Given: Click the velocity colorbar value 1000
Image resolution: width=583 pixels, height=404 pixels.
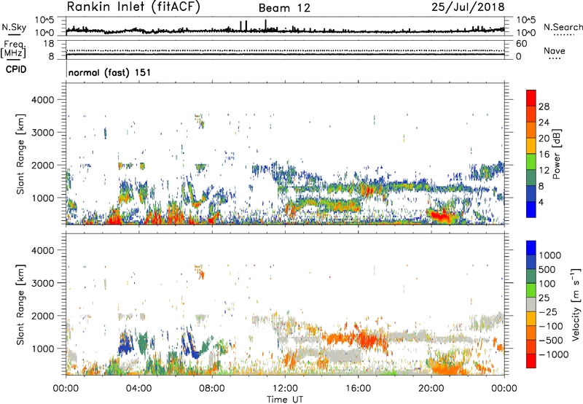Looking at the screenshot, I should (x=550, y=255).
